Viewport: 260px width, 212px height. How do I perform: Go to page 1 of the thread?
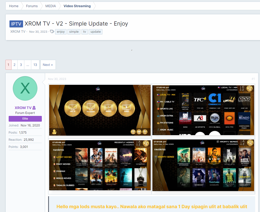click(8, 65)
